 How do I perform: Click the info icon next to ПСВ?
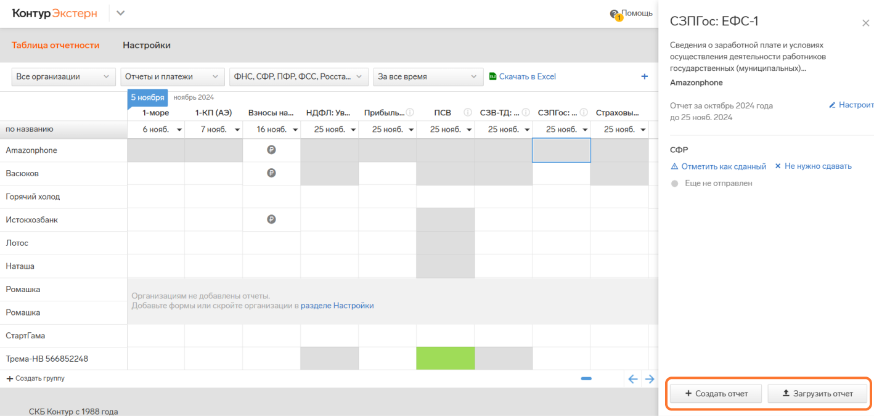467,113
